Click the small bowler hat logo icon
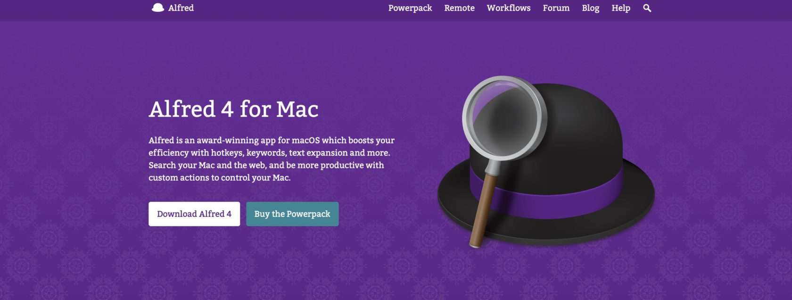 [x=158, y=8]
